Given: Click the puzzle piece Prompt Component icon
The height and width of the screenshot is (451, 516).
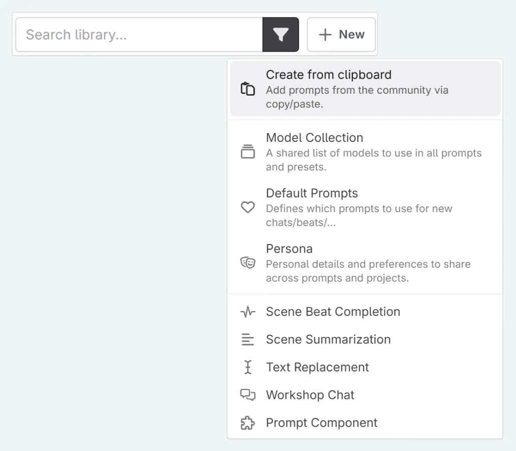Looking at the screenshot, I should (x=248, y=423).
